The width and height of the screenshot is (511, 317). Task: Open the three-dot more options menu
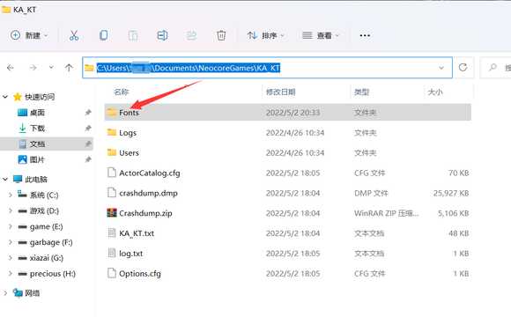365,35
